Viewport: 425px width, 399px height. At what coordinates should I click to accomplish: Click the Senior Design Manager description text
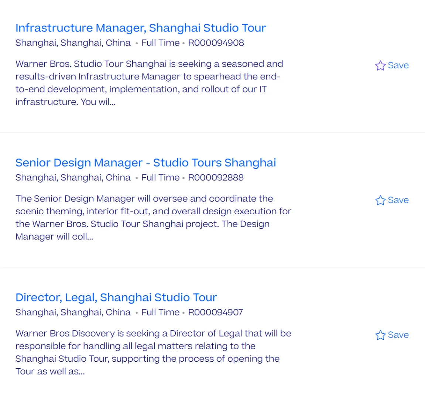pyautogui.click(x=153, y=218)
